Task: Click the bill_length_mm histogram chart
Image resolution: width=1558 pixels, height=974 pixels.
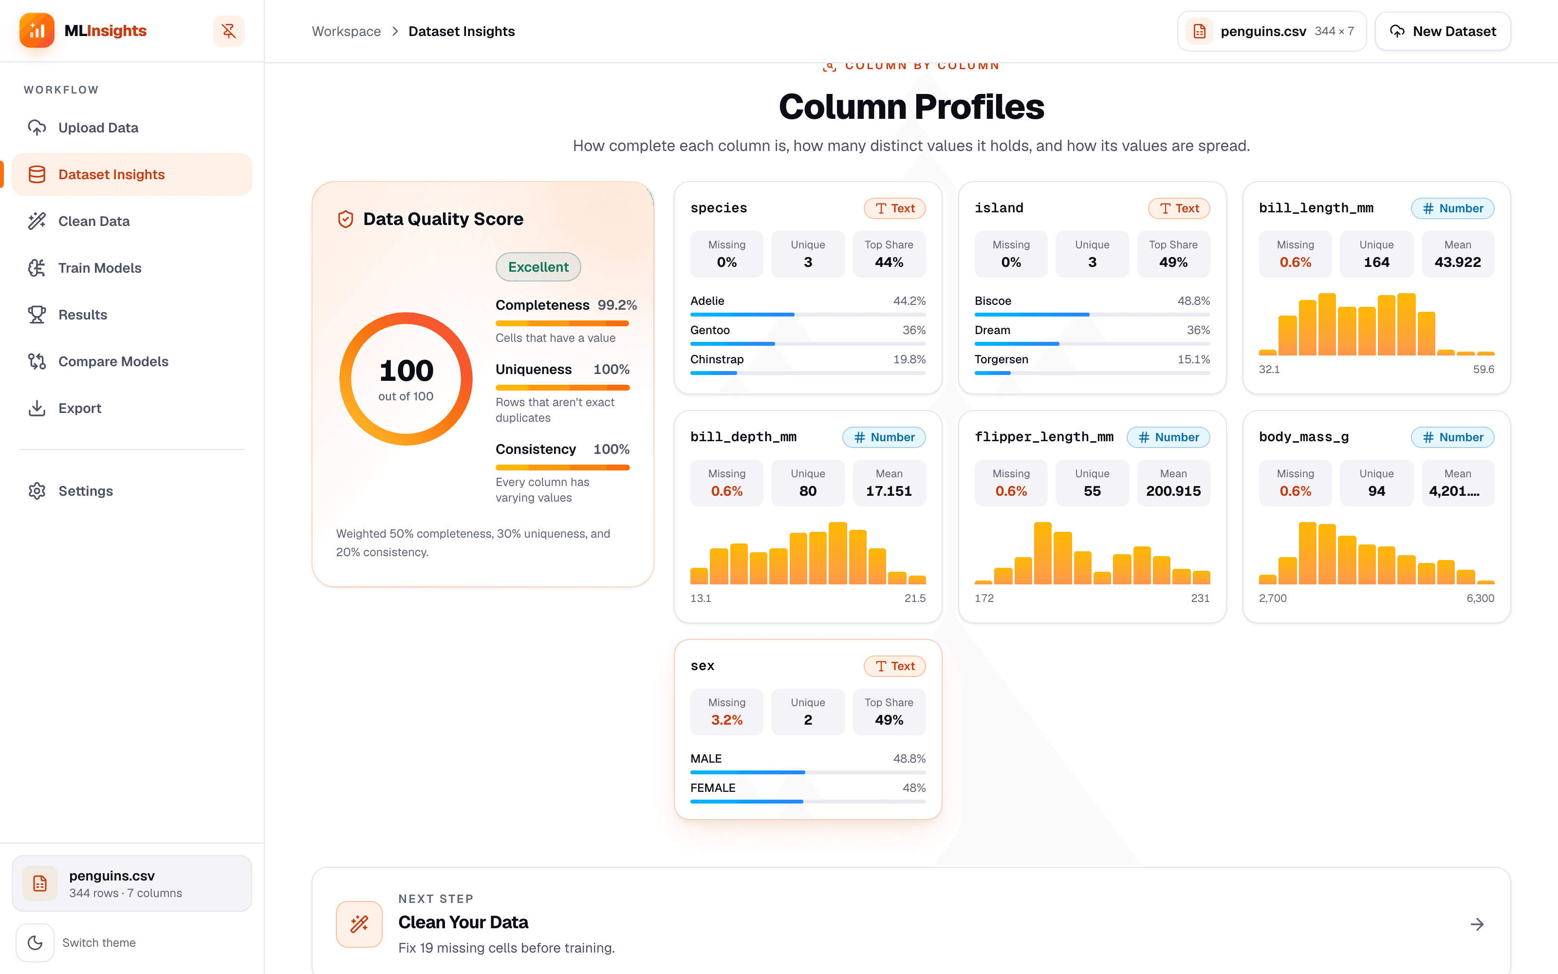Action: pyautogui.click(x=1376, y=324)
